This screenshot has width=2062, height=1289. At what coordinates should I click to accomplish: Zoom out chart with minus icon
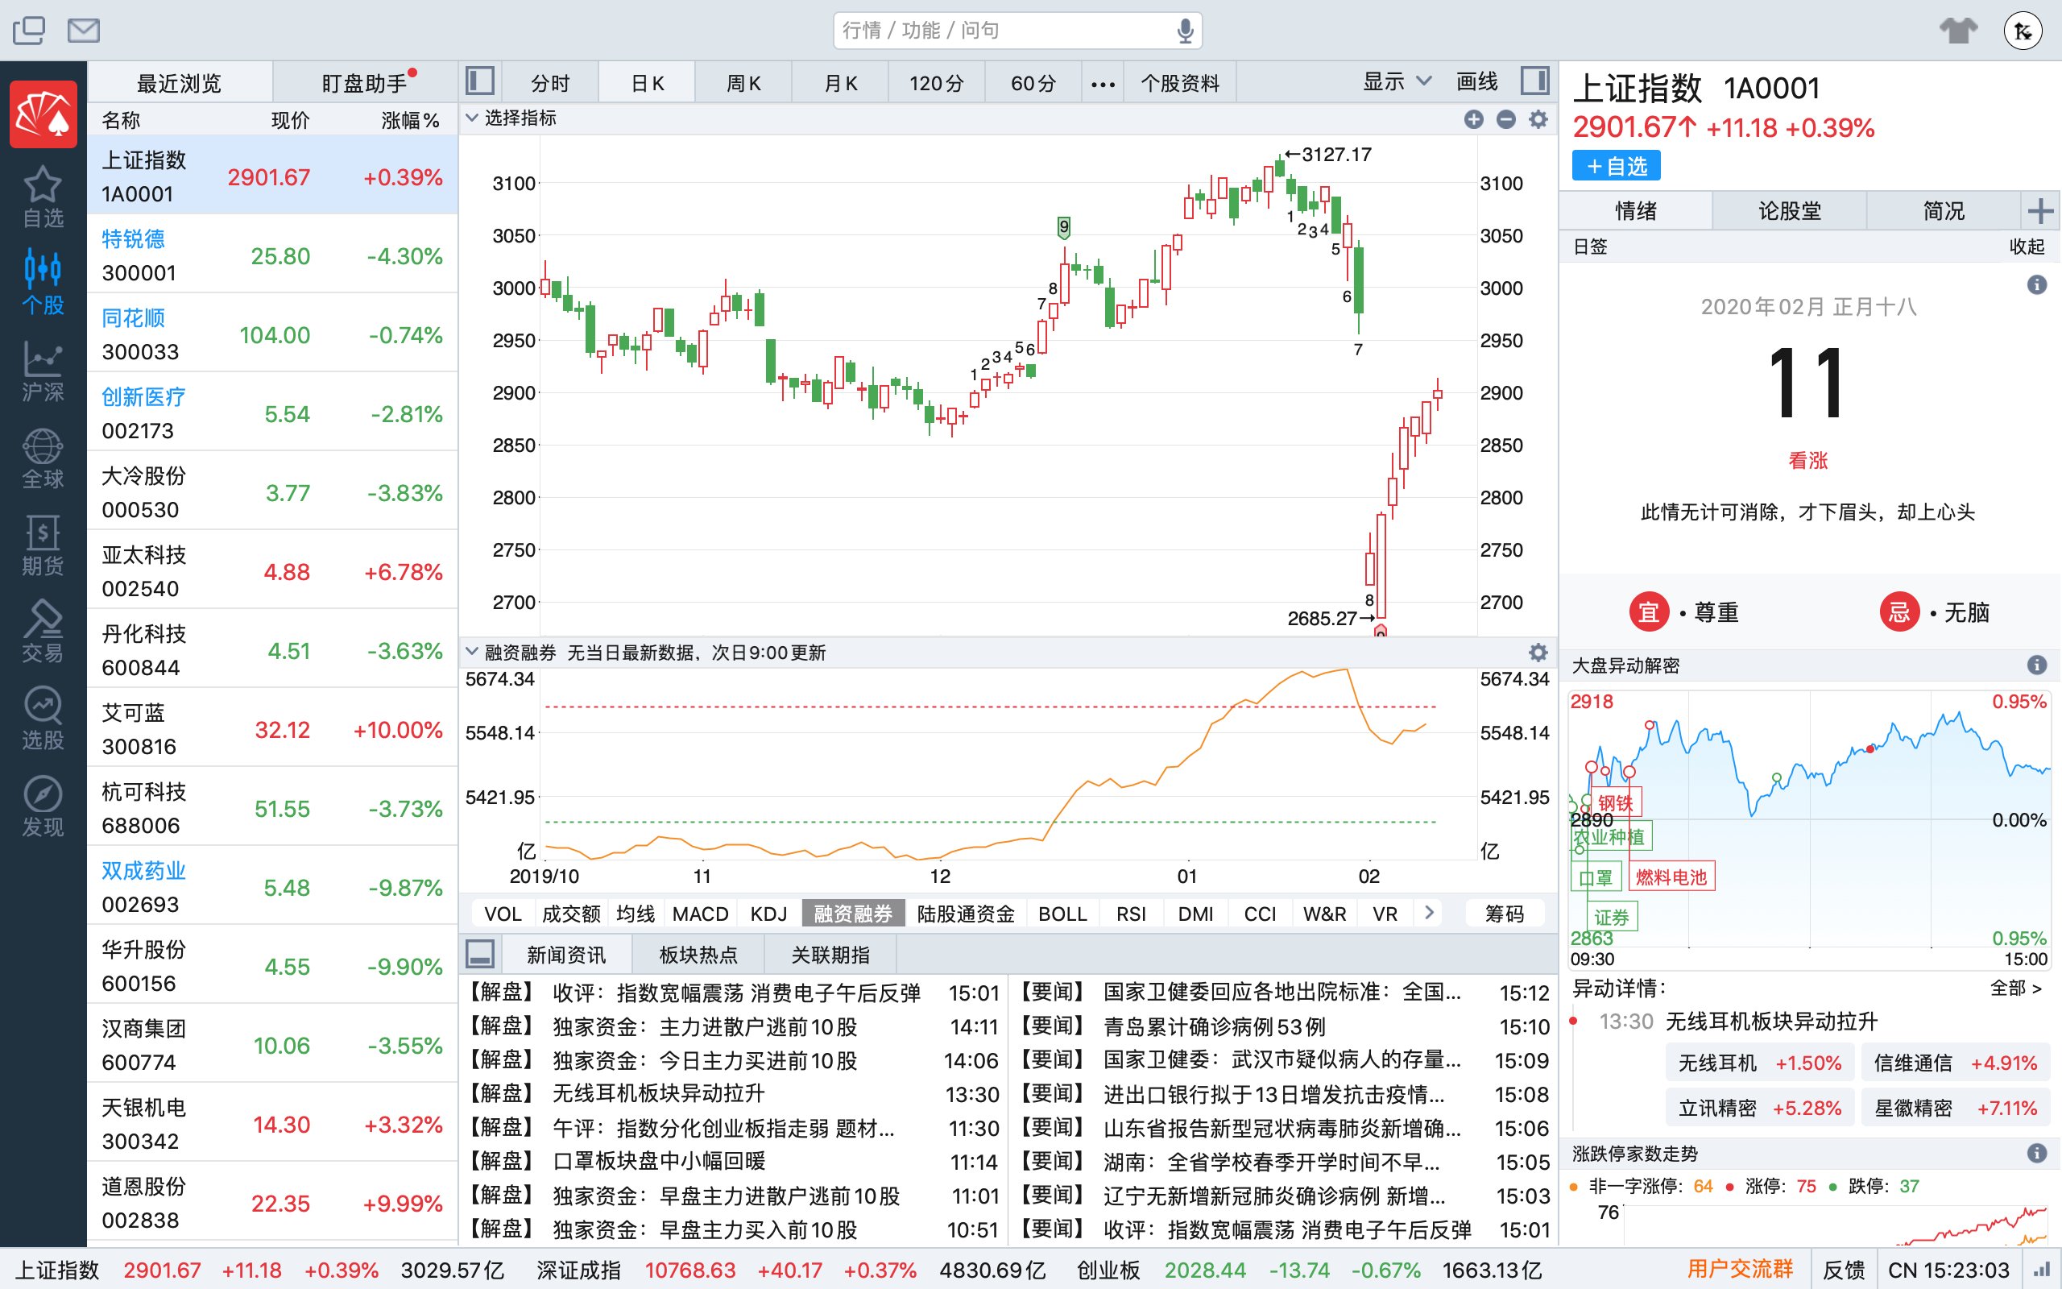pos(1505,119)
